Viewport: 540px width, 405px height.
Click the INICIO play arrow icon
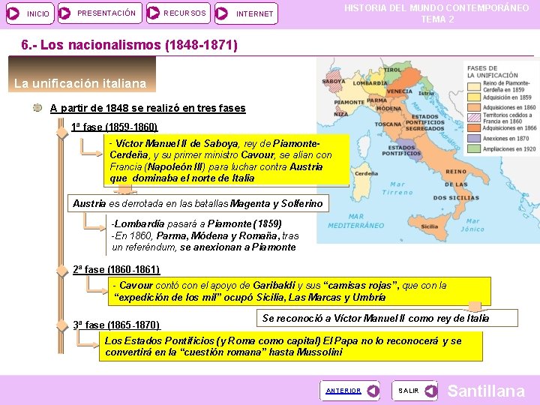pos(13,13)
